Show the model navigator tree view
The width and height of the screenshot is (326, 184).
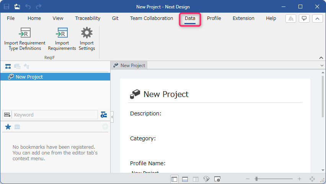pyautogui.click(x=8, y=66)
